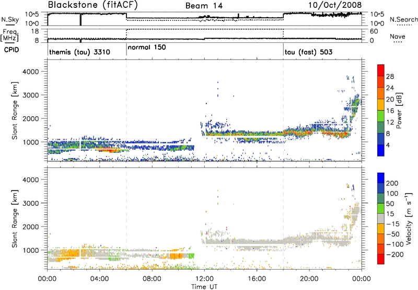
Task: Click the '20:00' time axis label
Action: click(309, 279)
